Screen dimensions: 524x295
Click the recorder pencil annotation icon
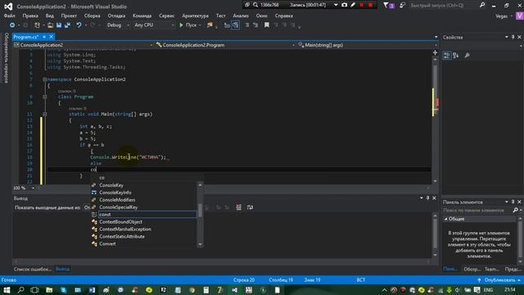[x=353, y=5]
